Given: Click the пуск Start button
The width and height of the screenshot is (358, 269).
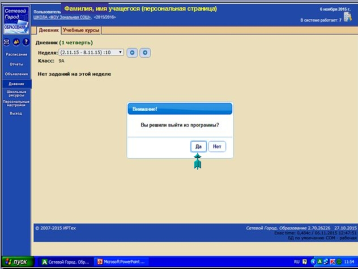Looking at the screenshot, I should (17, 262).
